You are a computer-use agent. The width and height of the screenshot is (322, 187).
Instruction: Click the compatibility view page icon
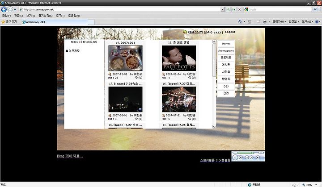pos(228,9)
